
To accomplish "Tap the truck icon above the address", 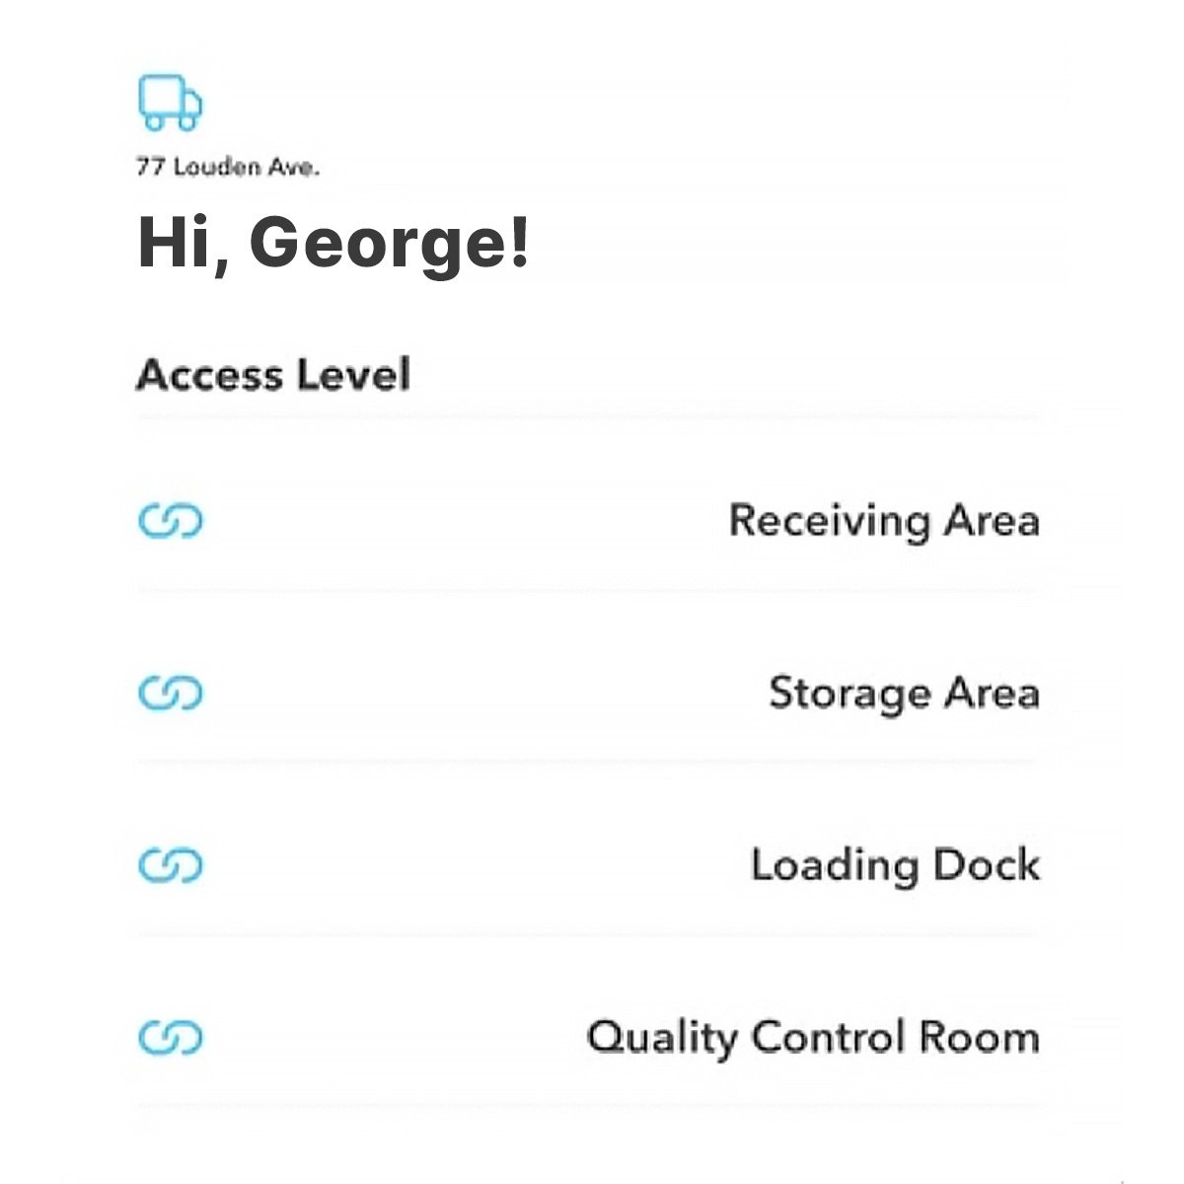I will point(171,101).
